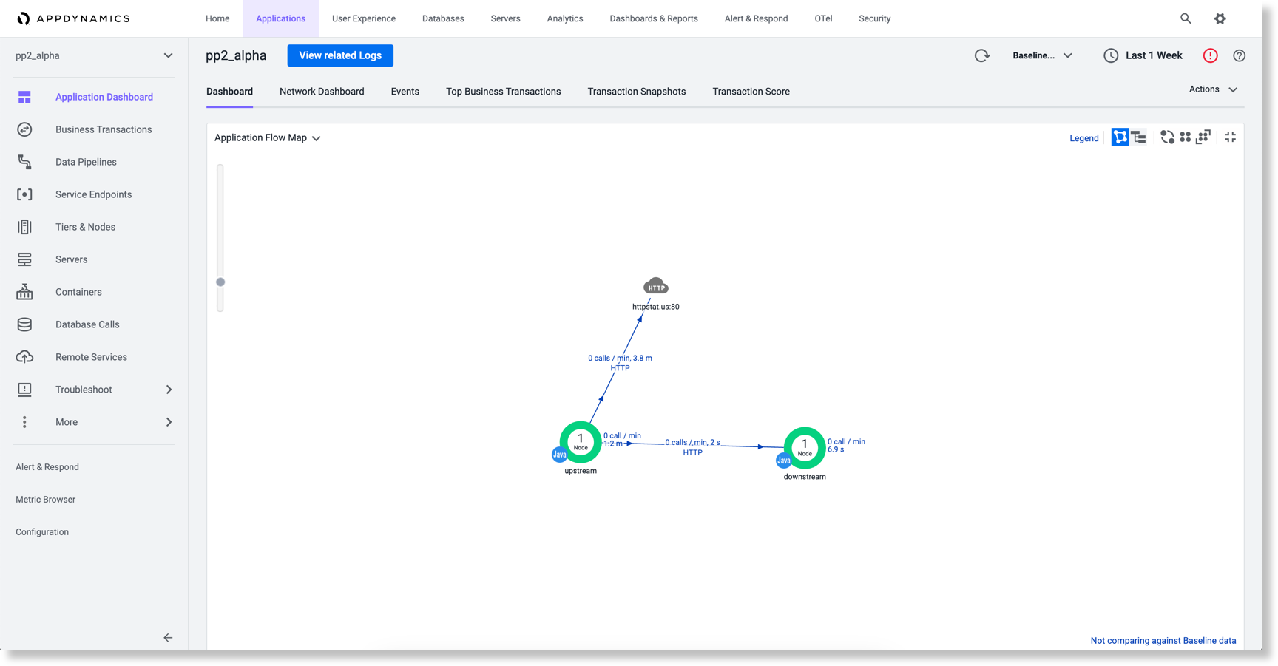Viewport: 1278px width, 666px height.
Task: Select circular layout icon in flow map toolbar
Action: tap(1167, 137)
